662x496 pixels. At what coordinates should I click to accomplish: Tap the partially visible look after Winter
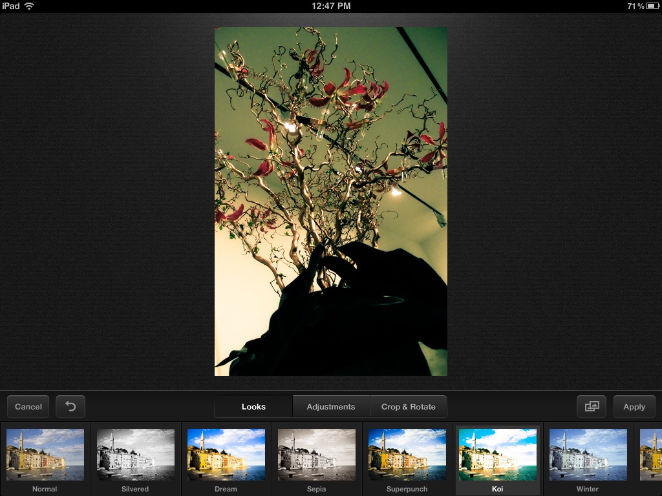click(x=650, y=455)
